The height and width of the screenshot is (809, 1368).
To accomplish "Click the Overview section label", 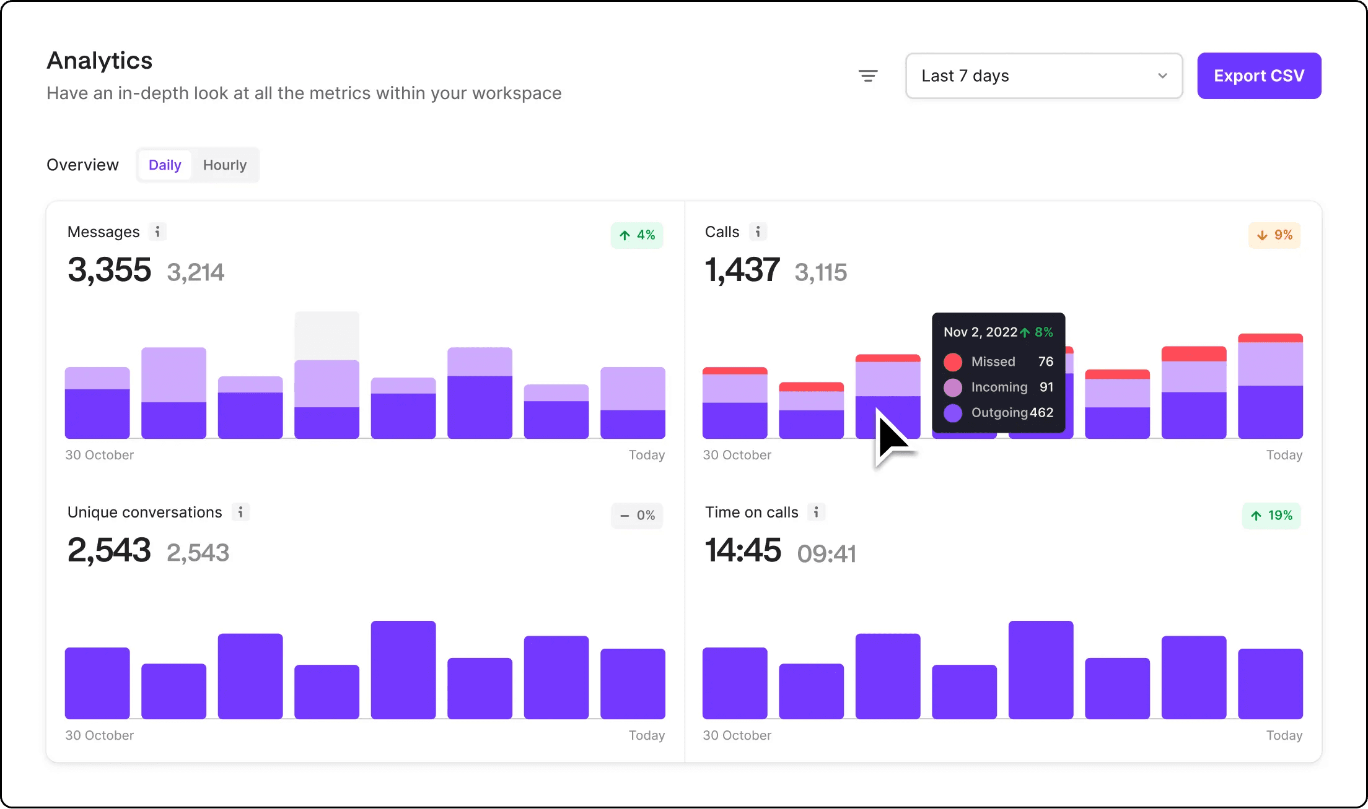I will (82, 165).
